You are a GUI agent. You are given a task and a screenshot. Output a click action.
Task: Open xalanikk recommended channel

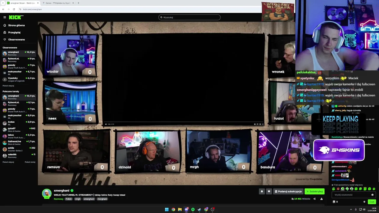click(x=19, y=156)
